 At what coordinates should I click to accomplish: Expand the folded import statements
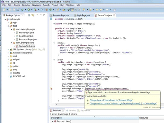click(x=54, y=24)
